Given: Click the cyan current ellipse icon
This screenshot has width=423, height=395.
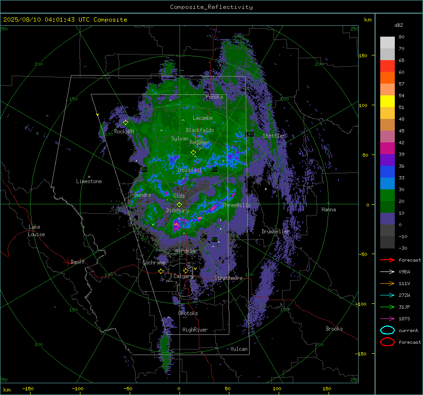Looking at the screenshot, I should [x=387, y=330].
